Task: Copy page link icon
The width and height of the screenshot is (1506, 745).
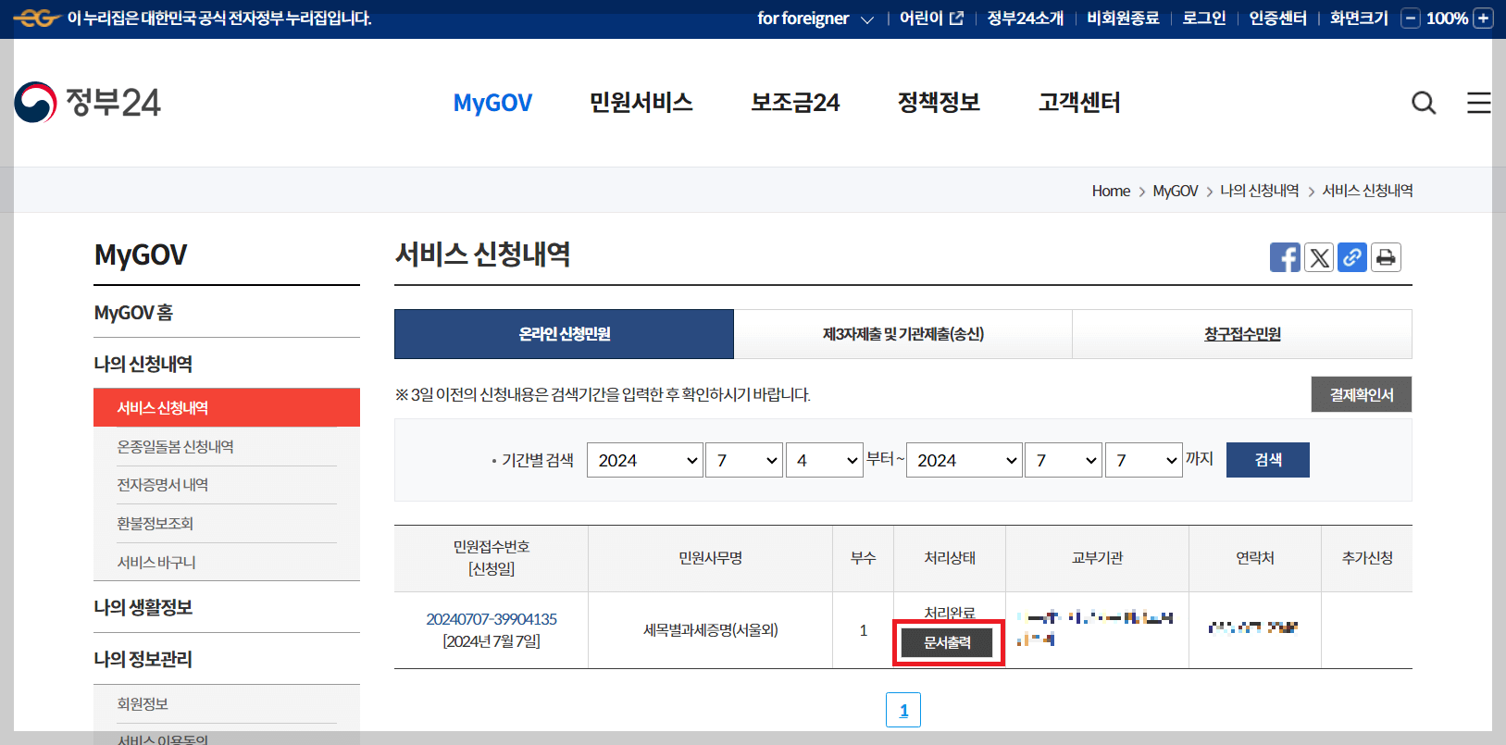Action: tap(1352, 257)
